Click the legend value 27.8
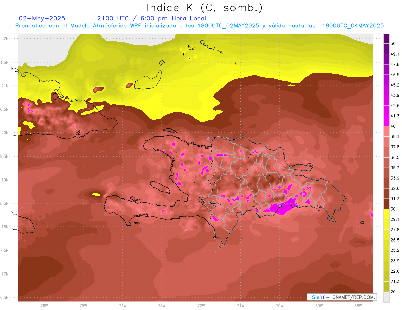The height and width of the screenshot is (310, 402). coord(395,230)
